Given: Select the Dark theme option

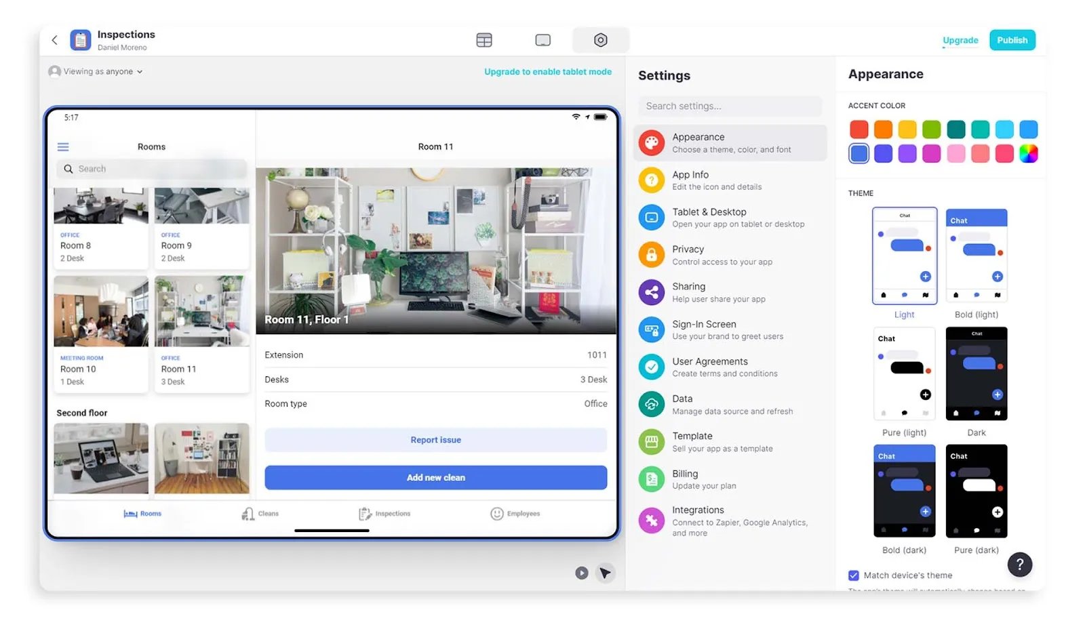Looking at the screenshot, I should point(976,382).
